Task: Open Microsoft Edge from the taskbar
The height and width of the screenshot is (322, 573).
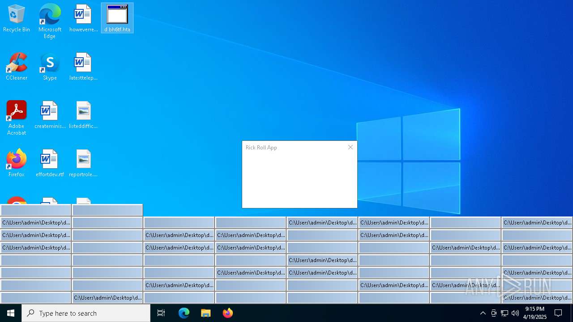Action: 184,313
